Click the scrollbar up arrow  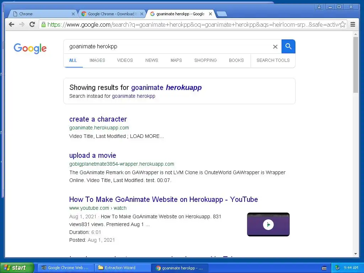click(x=355, y=34)
